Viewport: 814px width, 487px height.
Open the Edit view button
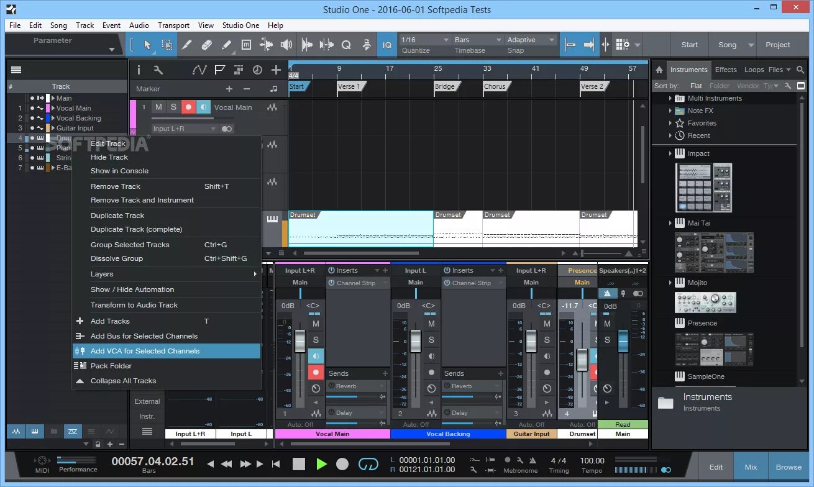[x=716, y=467]
